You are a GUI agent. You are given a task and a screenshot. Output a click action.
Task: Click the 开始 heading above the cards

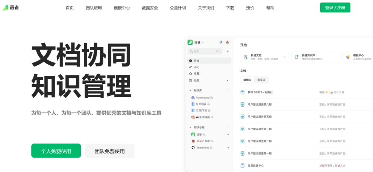click(243, 45)
